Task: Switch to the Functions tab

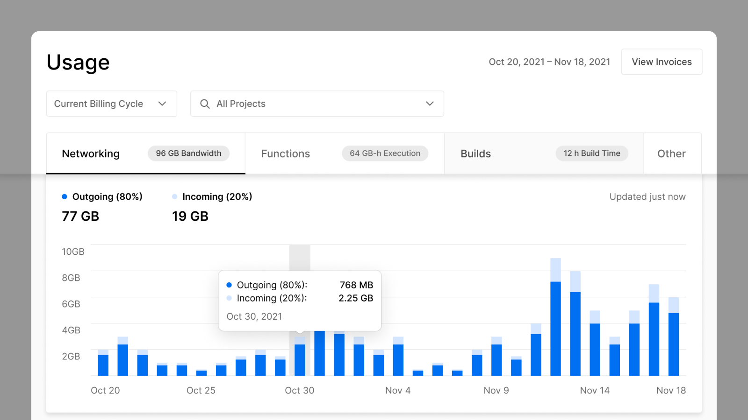Action: (x=285, y=153)
